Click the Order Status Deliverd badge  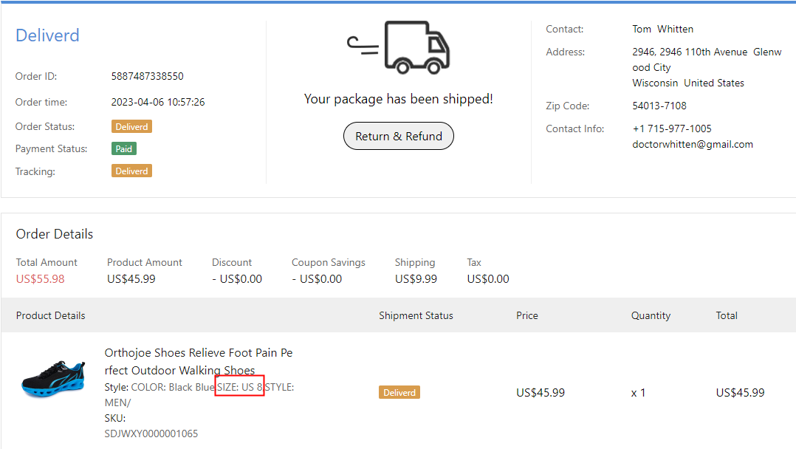click(132, 126)
